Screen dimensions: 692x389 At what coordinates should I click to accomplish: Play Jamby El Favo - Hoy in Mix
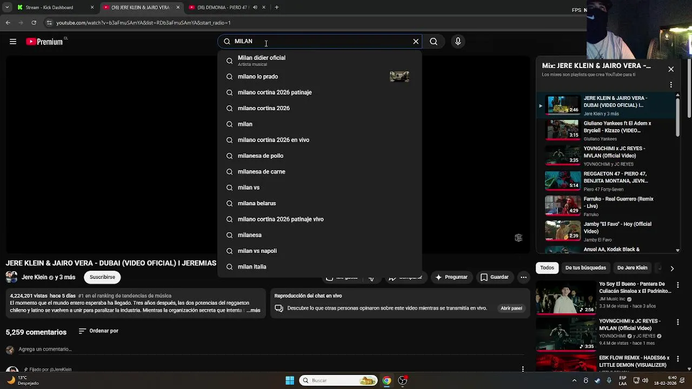tap(605, 231)
